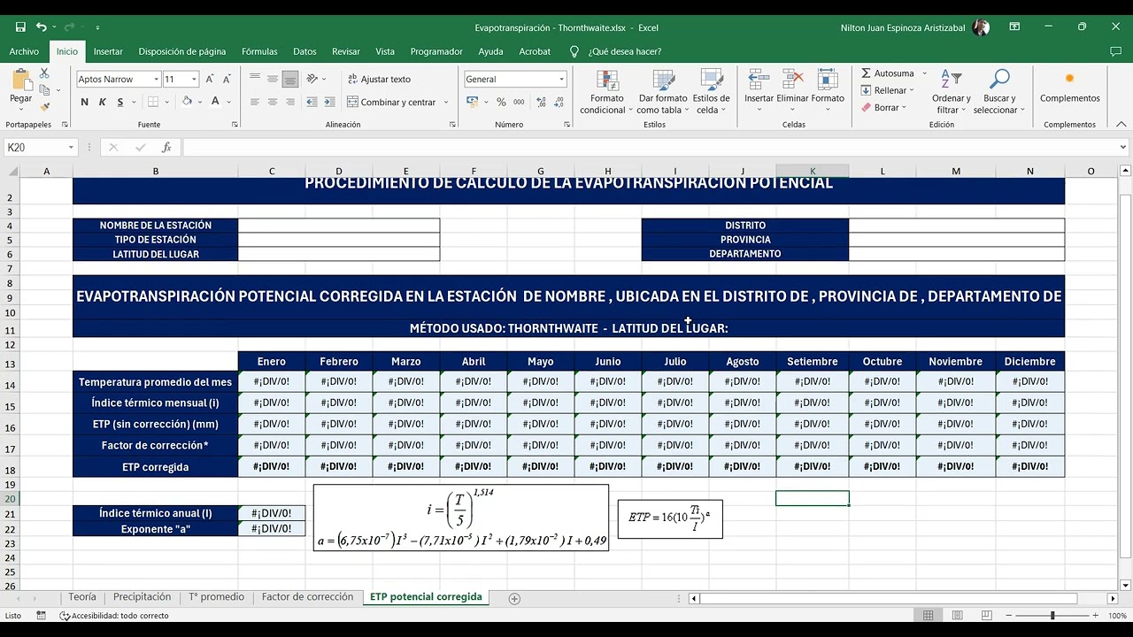The height and width of the screenshot is (637, 1133).
Task: Toggle center horizontal text alignment
Action: coord(273,102)
